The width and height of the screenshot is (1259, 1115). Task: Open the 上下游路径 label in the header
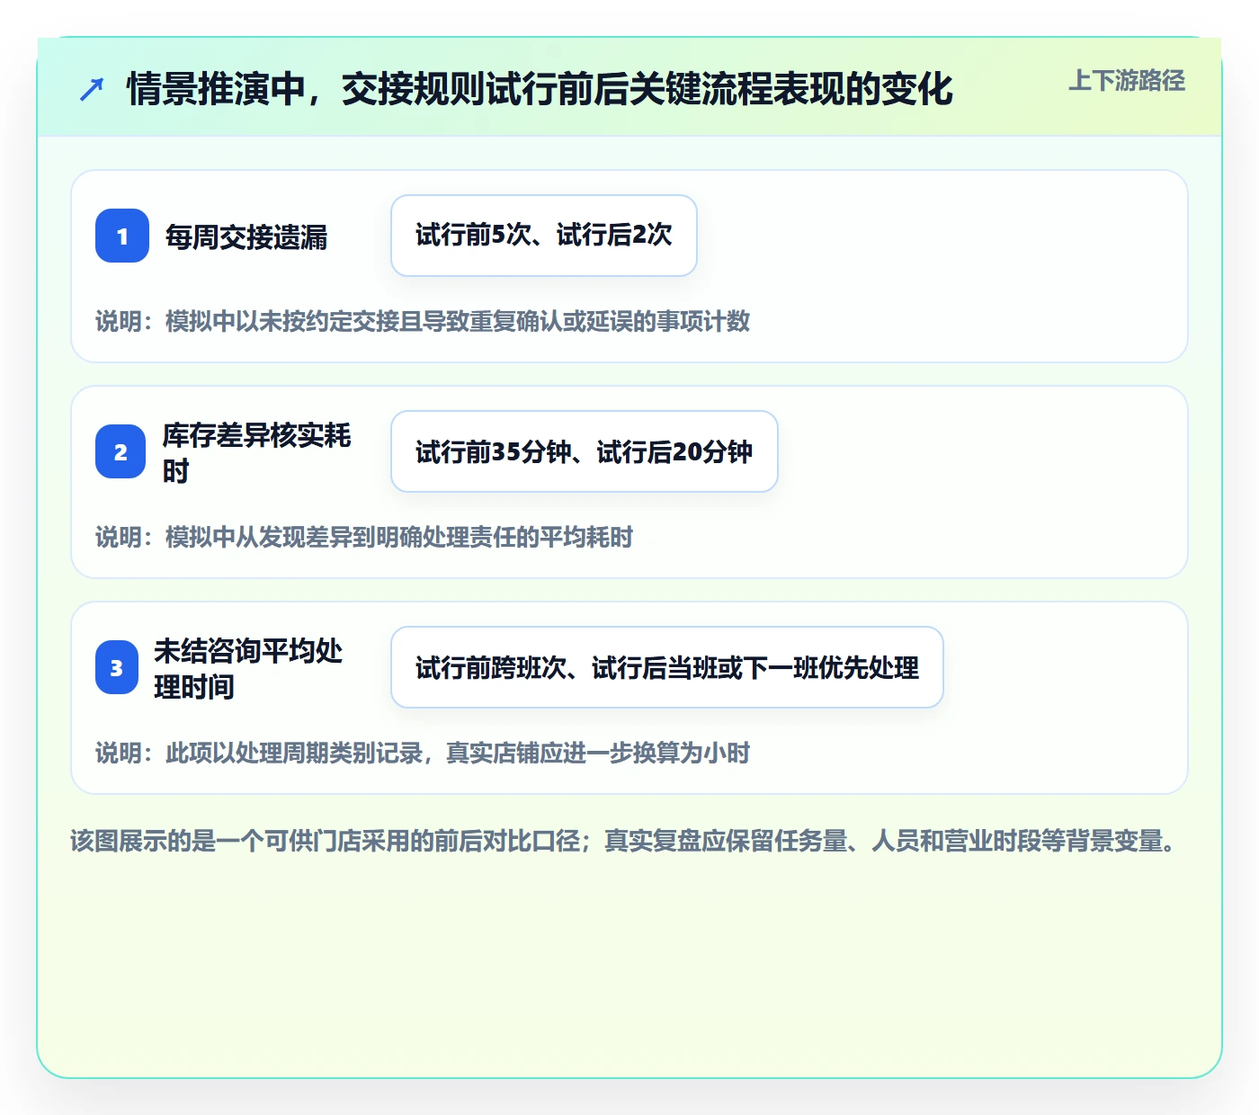click(1127, 81)
